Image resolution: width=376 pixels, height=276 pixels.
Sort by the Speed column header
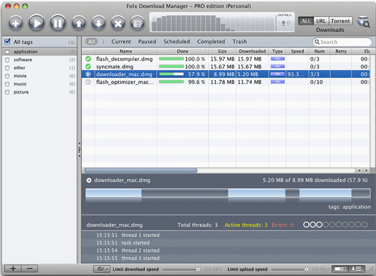pyautogui.click(x=297, y=51)
